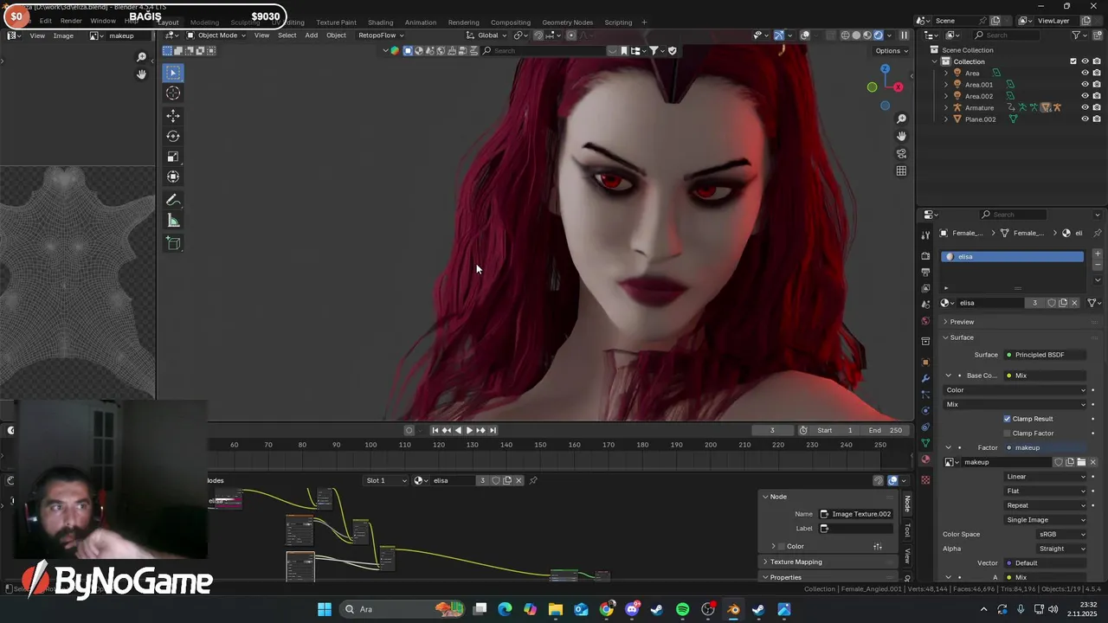The width and height of the screenshot is (1108, 623).
Task: Click the viewport pan hand gizmo
Action: [901, 136]
